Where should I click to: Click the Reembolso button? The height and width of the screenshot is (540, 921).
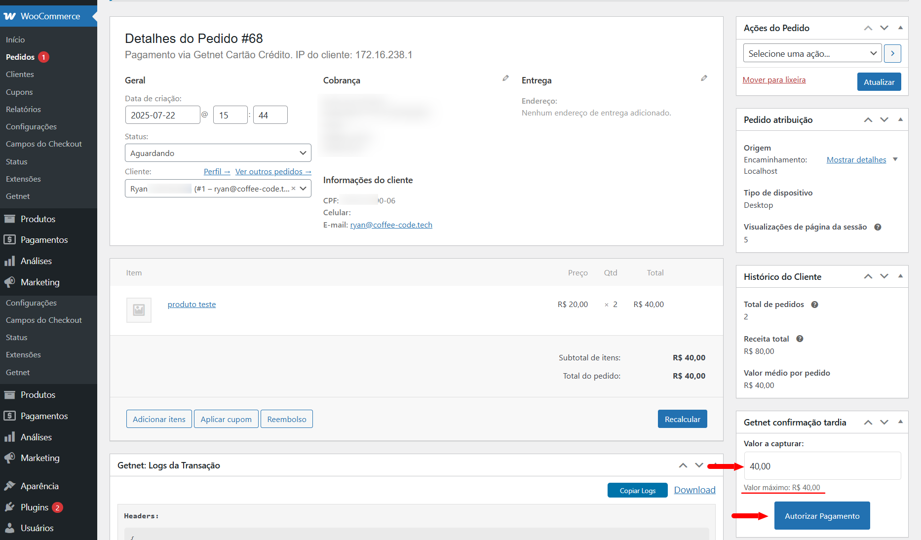point(287,419)
